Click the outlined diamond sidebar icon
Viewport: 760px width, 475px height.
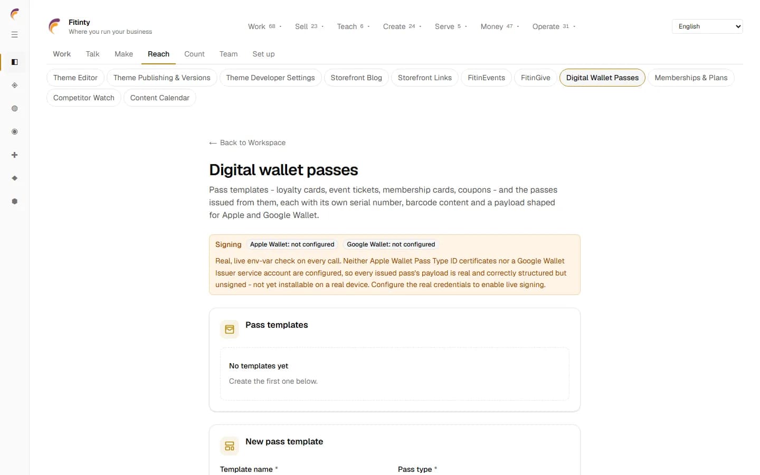tap(15, 85)
